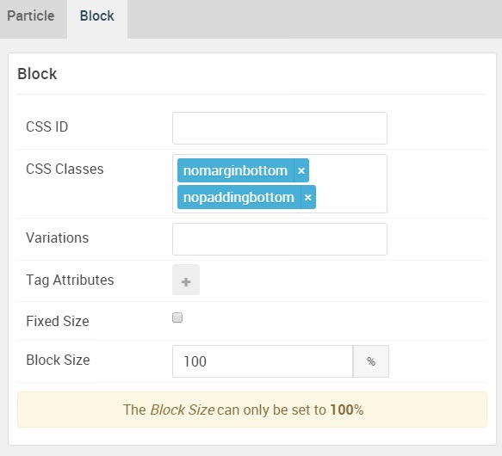This screenshot has width=502, height=456.
Task: Click the Block Size notice message
Action: pyautogui.click(x=252, y=410)
